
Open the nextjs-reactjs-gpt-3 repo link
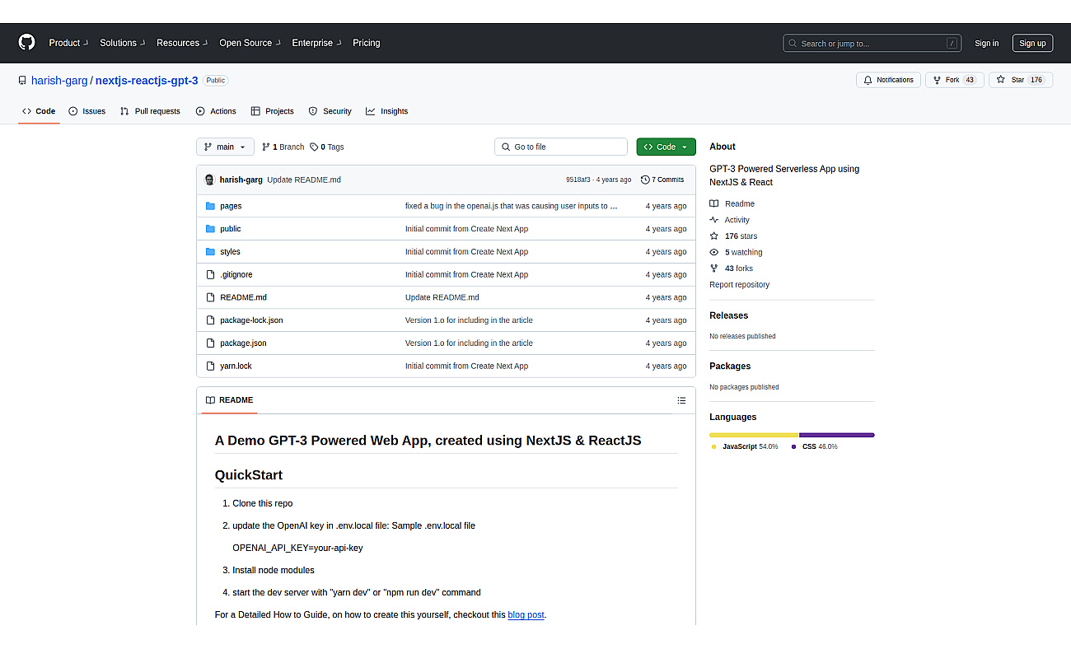click(147, 81)
